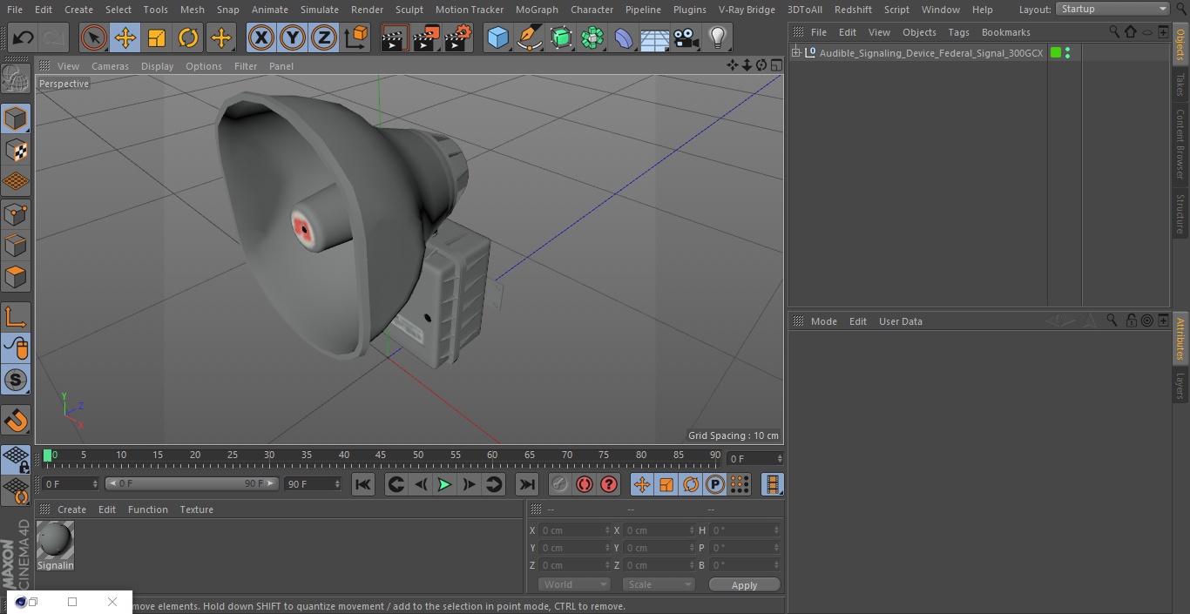The width and height of the screenshot is (1190, 614).
Task: Select the Move tool in top toolbar
Action: (125, 38)
